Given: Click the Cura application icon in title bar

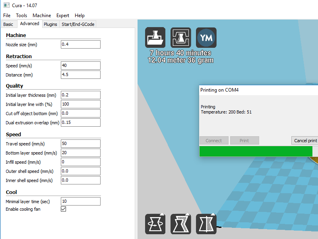Looking at the screenshot, I should [x=6, y=5].
